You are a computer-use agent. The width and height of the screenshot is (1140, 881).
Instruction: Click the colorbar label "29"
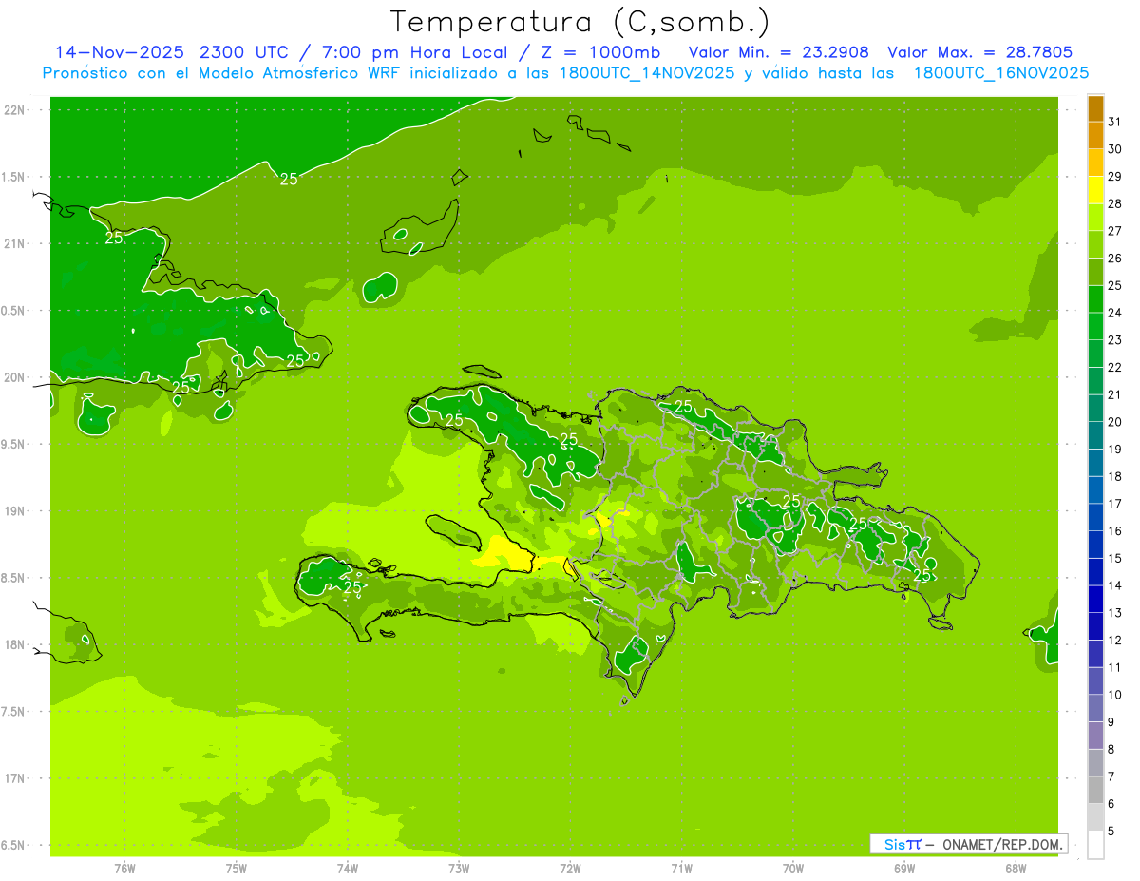click(1114, 177)
